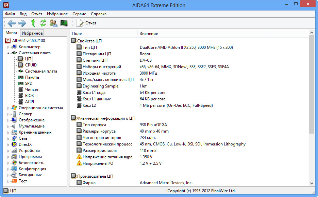Screen dimensions: 318x197
Task: Click the vertical scrollbar thumb
Action: 312,84
